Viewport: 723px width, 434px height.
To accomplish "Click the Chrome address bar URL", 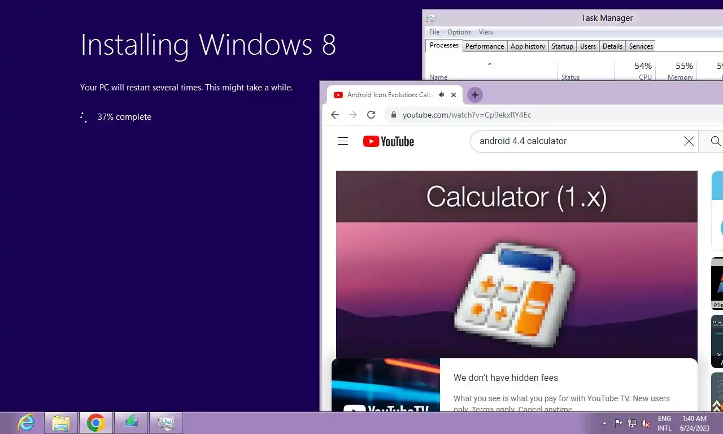I will click(x=467, y=115).
